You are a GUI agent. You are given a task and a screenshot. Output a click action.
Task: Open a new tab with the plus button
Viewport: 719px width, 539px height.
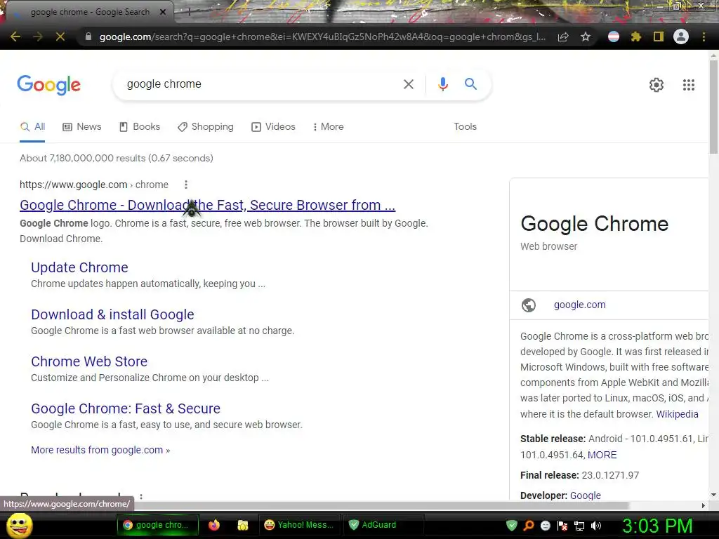tap(189, 12)
